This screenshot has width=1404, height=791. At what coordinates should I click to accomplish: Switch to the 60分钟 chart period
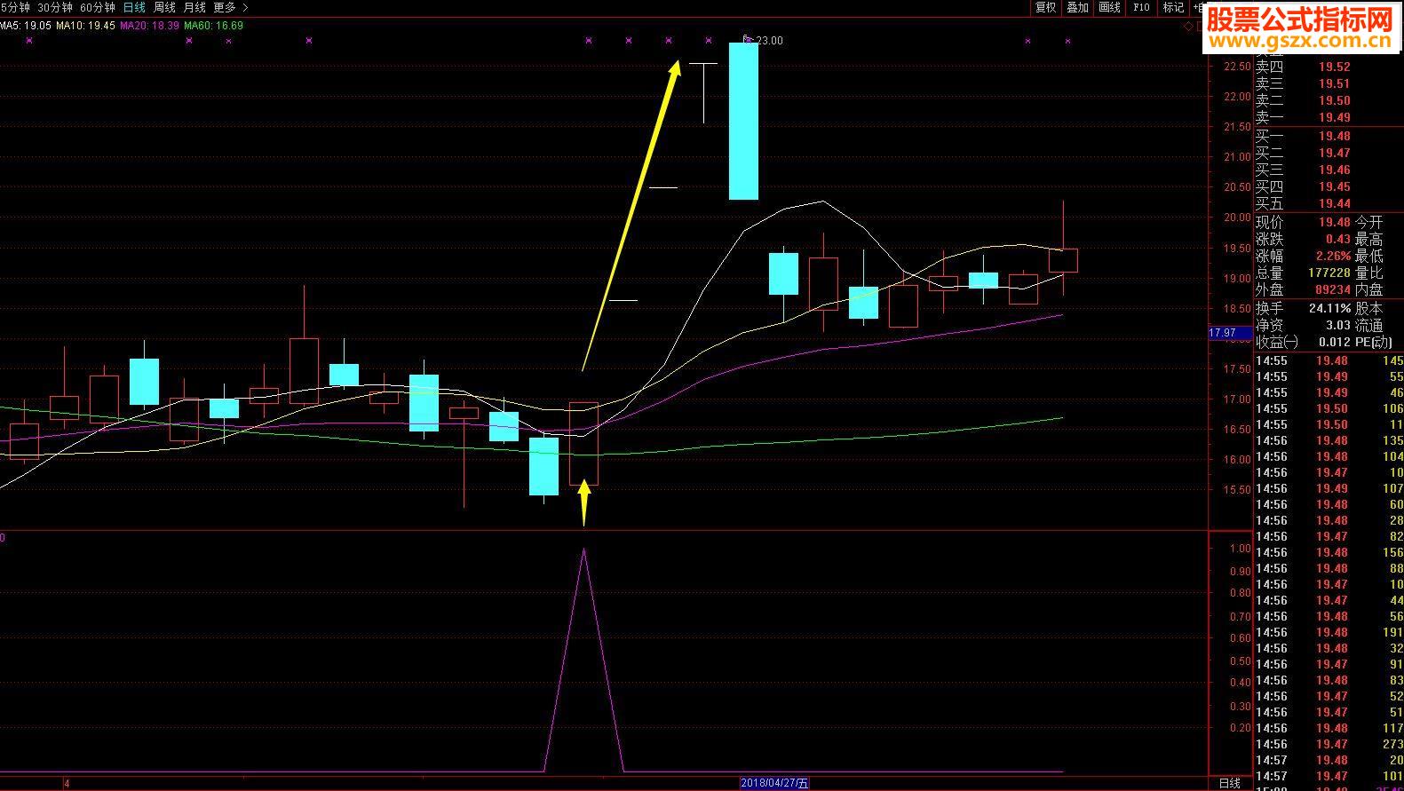[98, 7]
